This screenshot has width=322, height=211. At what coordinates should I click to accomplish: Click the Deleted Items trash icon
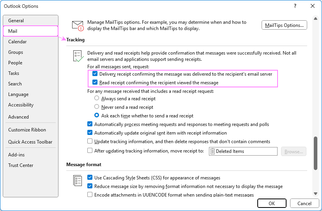[212, 151]
